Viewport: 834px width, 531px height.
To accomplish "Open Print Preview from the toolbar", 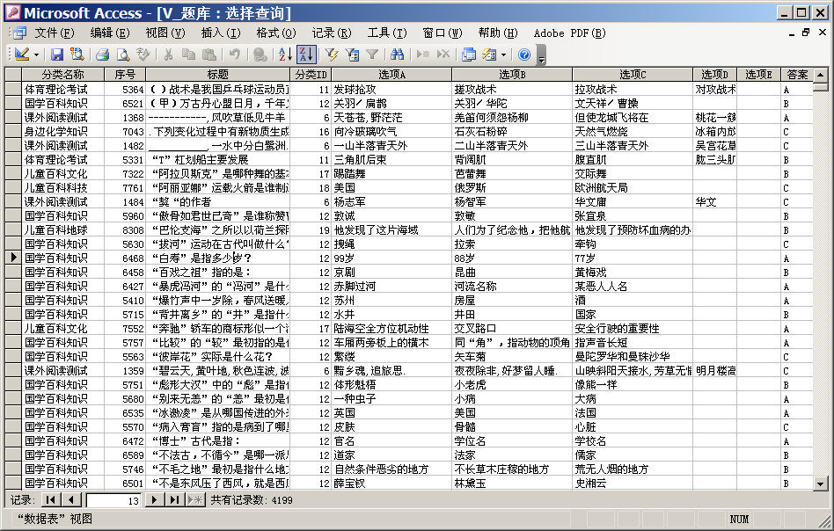I will [x=123, y=55].
